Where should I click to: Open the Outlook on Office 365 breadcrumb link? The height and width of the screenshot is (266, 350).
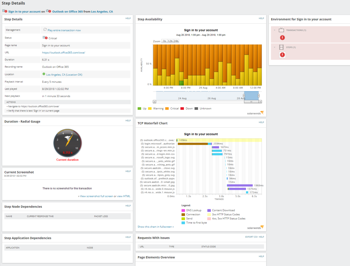pyautogui.click(x=67, y=12)
